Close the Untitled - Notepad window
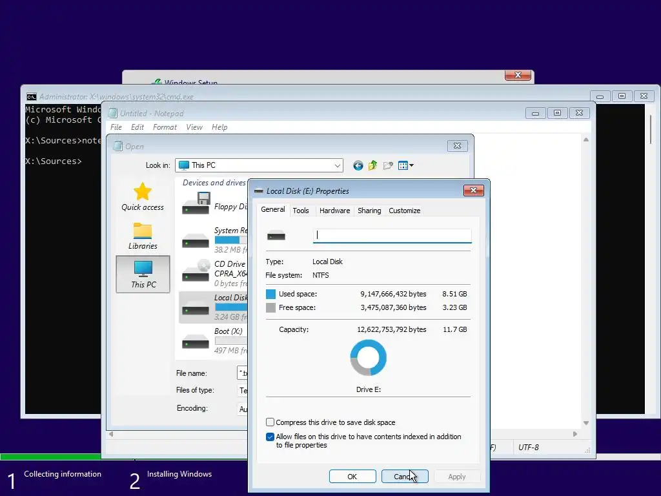Viewport: 661px width, 496px height. click(x=579, y=113)
